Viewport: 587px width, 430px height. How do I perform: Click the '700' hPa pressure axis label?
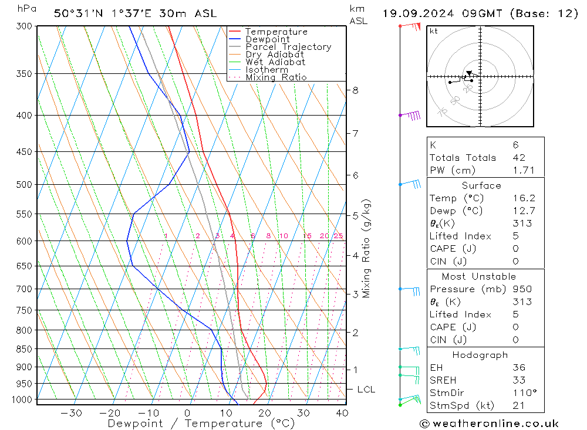click(x=24, y=289)
